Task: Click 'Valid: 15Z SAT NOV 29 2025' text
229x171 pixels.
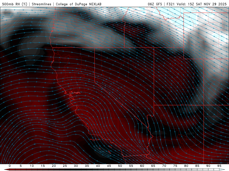Action: 202,4
